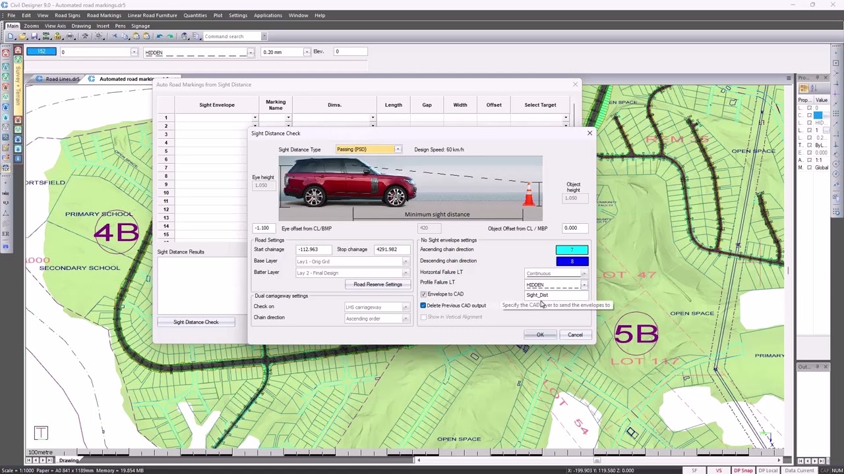
Task: Close the Sight Distance Check dialog
Action: (x=589, y=133)
